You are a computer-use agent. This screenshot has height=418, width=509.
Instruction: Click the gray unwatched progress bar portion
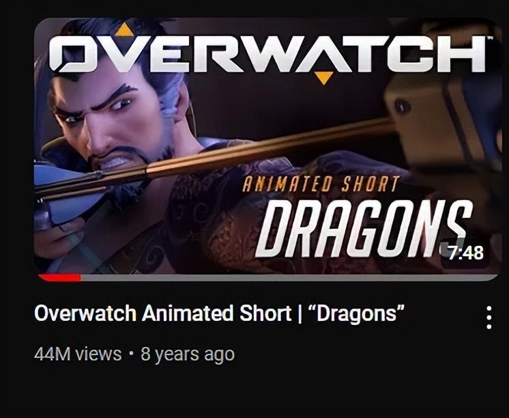[289, 277]
